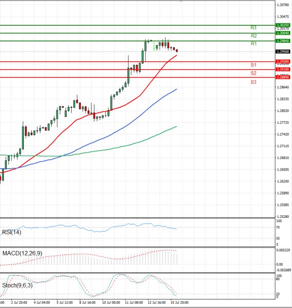Click the 1.25890 price axis value
Image resolution: width=292 pixels, height=308 pixels.
(283, 193)
